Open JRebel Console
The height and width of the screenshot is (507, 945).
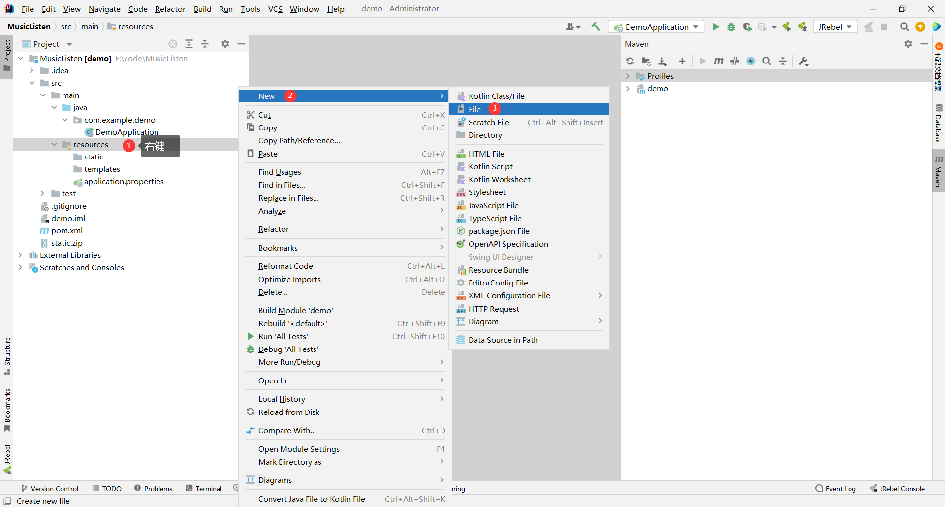(897, 488)
